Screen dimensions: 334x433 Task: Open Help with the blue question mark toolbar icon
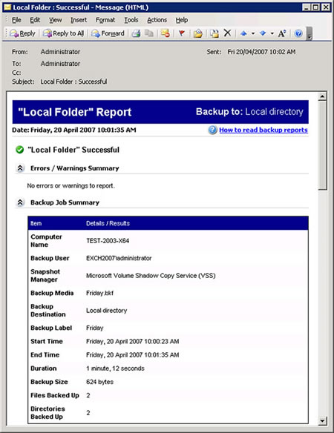[x=298, y=33]
